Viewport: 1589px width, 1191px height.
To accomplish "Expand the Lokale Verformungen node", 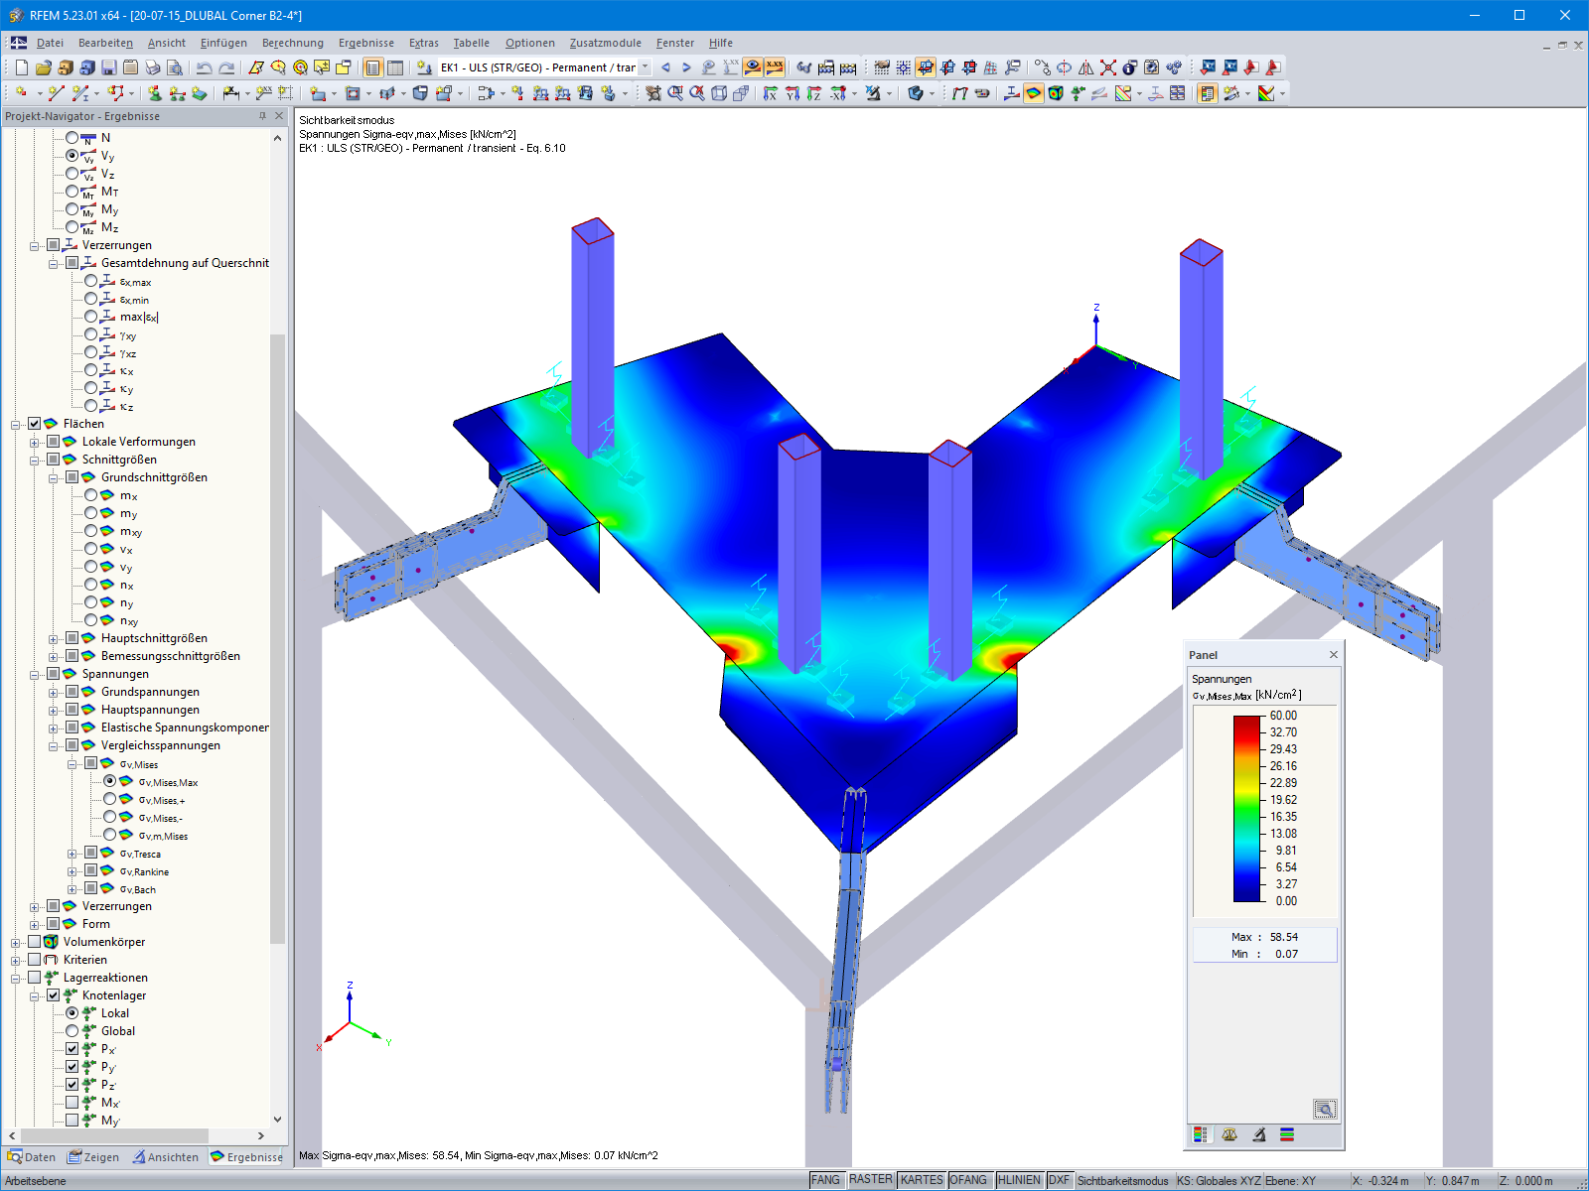I will (x=35, y=442).
